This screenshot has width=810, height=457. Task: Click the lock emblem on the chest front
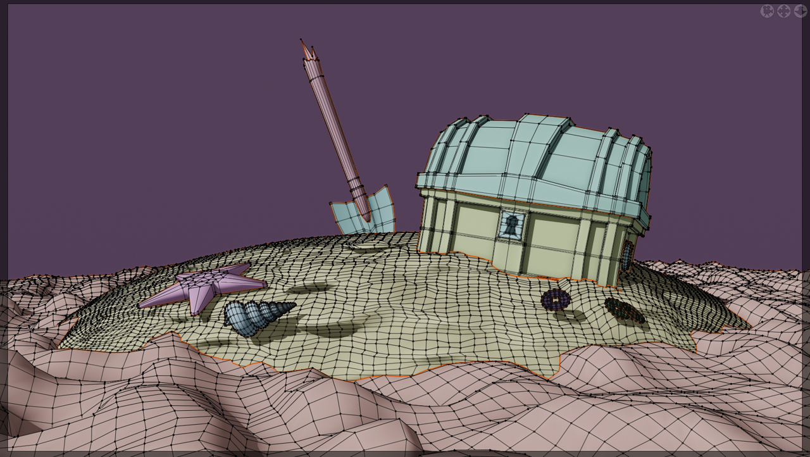(x=510, y=226)
